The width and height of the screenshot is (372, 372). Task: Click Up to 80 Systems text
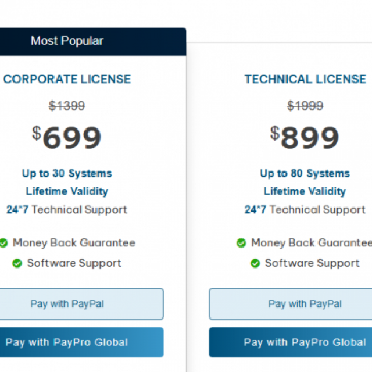point(305,173)
